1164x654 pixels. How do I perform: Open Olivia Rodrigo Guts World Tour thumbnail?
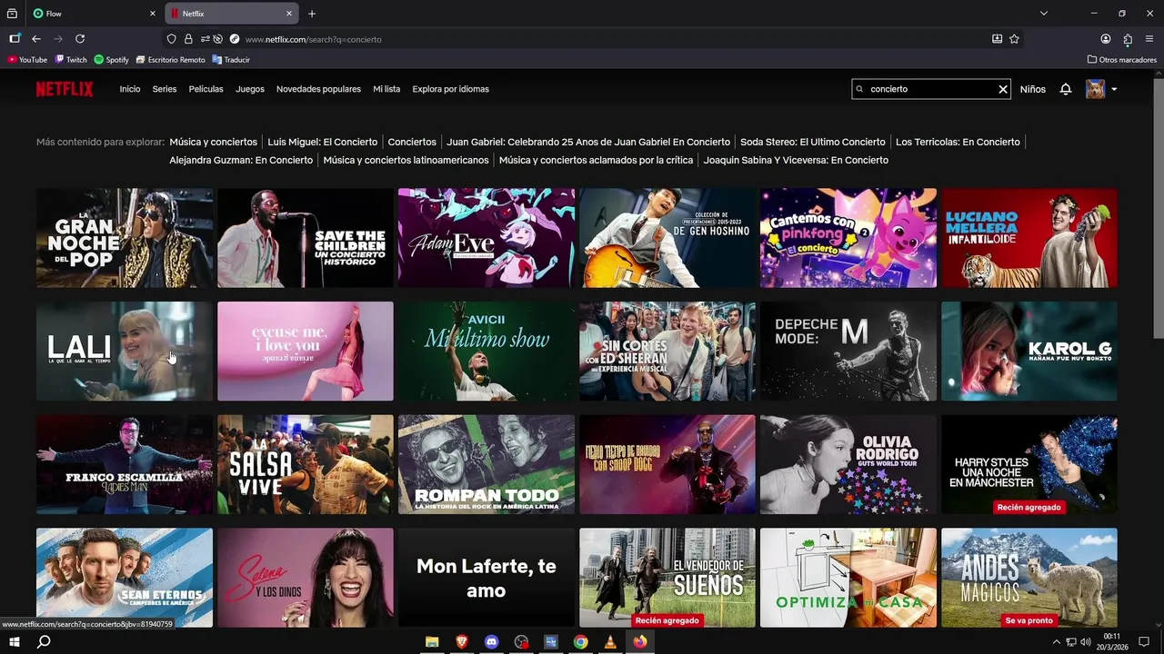[848, 465]
